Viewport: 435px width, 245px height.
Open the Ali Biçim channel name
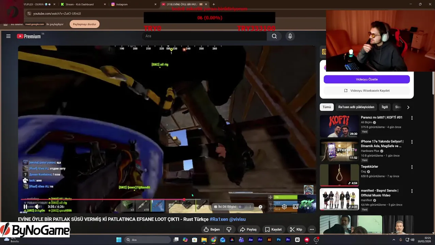pyautogui.click(x=366, y=122)
